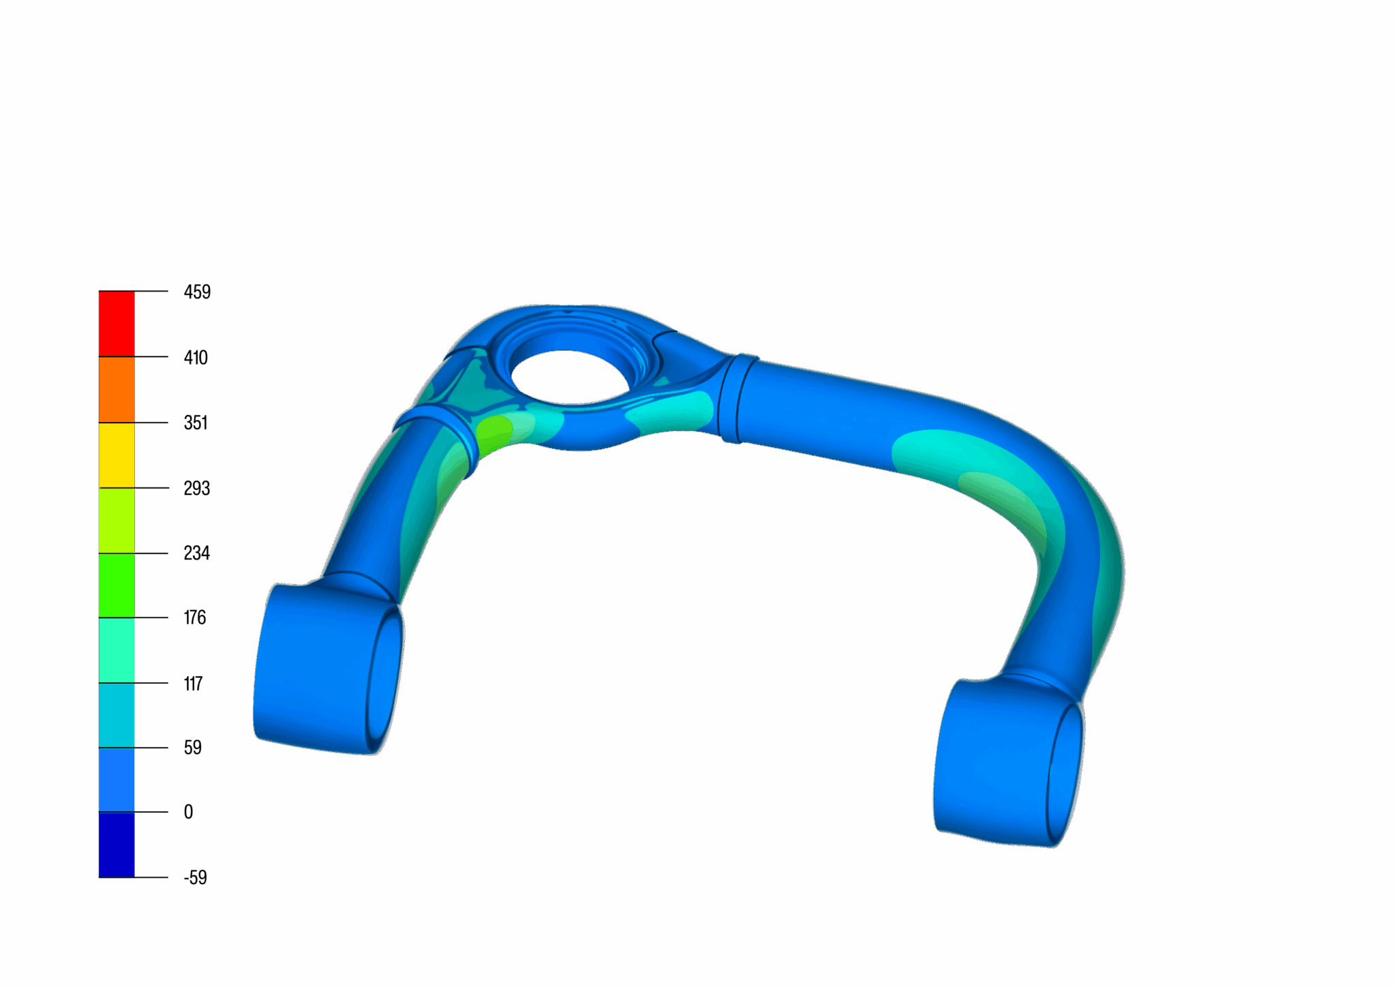
Task: Click the orange legend color band
Action: [117, 389]
